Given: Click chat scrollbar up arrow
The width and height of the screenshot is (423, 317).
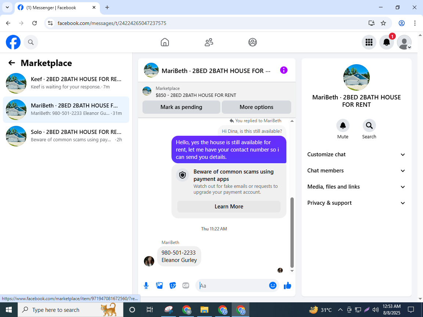Looking at the screenshot, I should point(292,121).
